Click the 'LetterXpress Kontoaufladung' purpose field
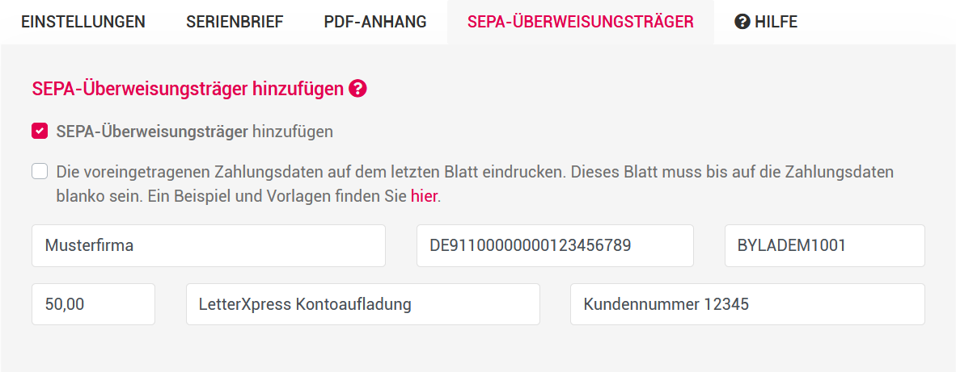 click(x=362, y=304)
